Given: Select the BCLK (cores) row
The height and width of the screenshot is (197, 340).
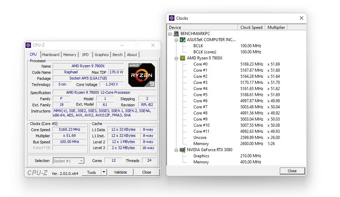Looking at the screenshot, I should coord(237,52).
